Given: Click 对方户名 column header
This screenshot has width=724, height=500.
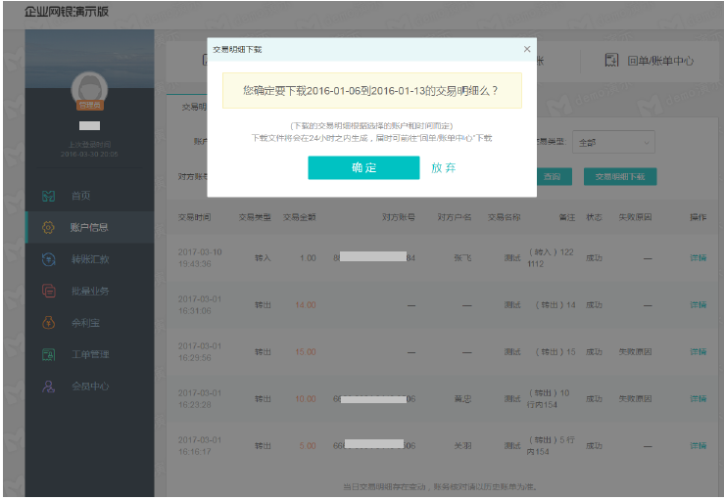Looking at the screenshot, I should point(455,217).
